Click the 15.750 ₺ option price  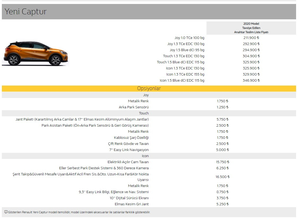click(222, 162)
